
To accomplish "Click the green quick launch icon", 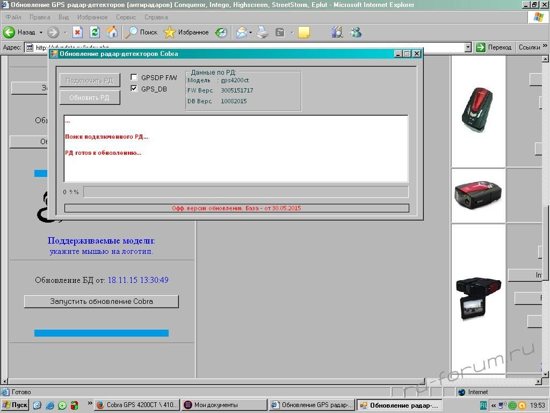I will 62,405.
